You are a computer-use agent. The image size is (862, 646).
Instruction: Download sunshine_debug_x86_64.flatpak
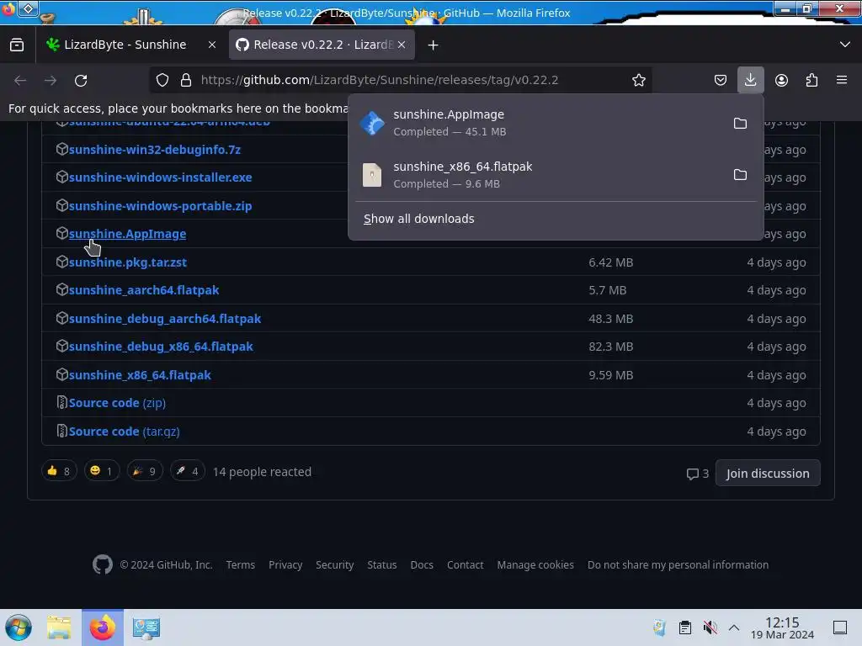point(161,347)
